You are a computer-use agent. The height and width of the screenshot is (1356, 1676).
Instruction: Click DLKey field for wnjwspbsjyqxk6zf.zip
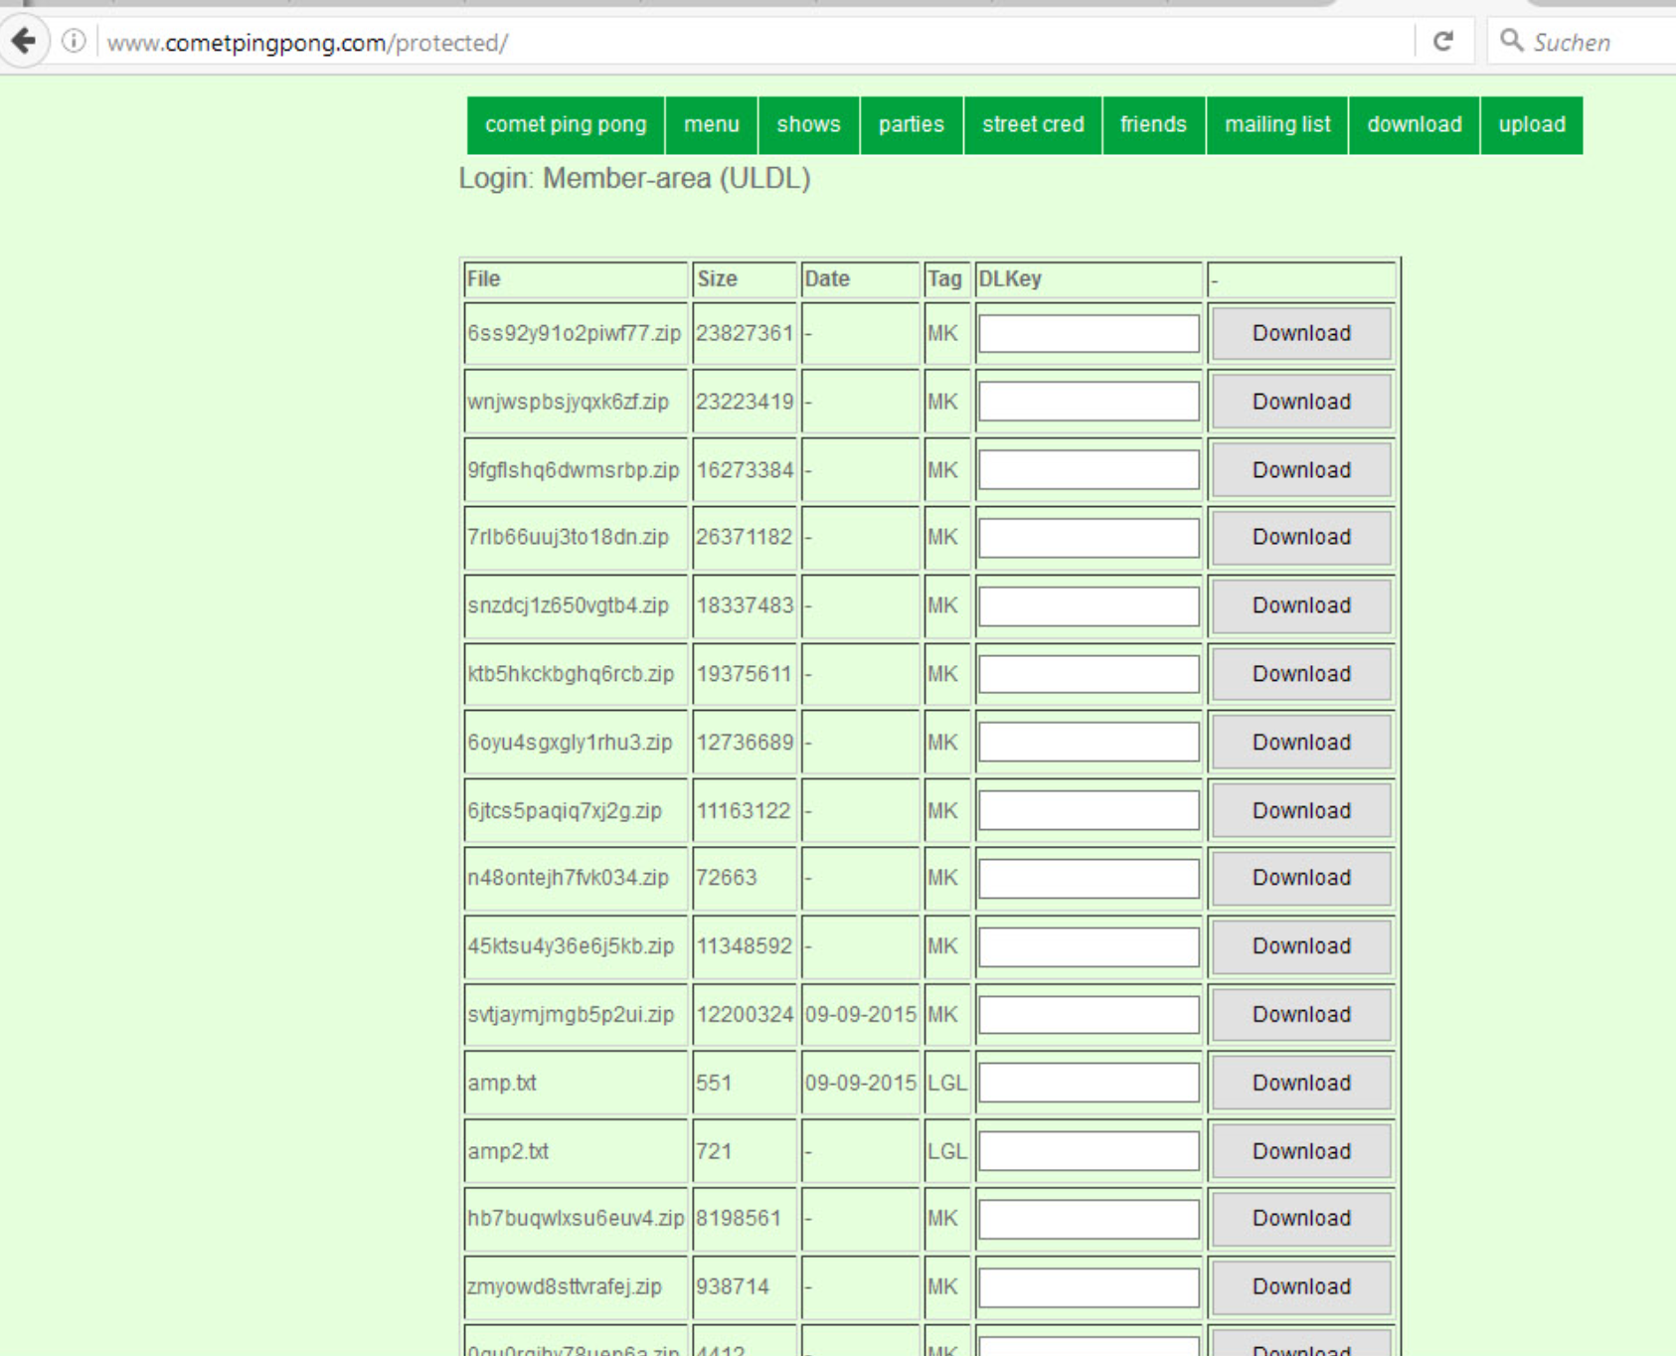(1089, 402)
